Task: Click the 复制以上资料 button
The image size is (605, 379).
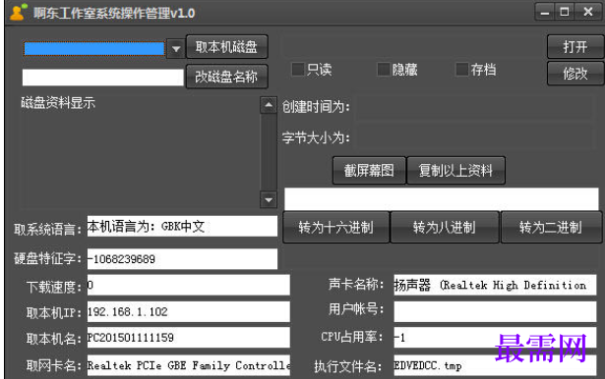Action: pos(455,170)
